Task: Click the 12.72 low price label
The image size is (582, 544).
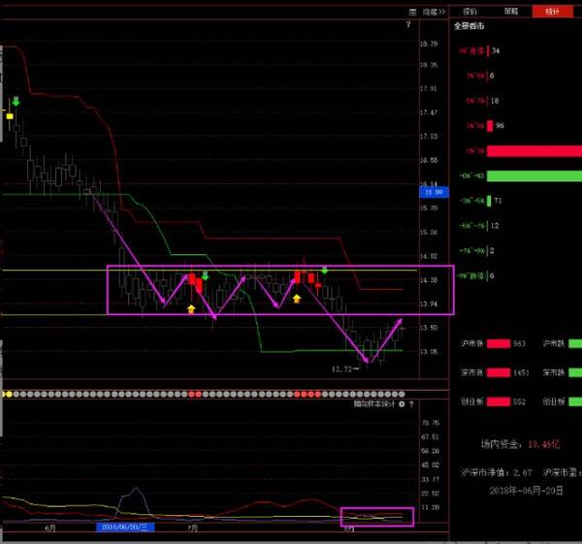Action: [x=341, y=369]
